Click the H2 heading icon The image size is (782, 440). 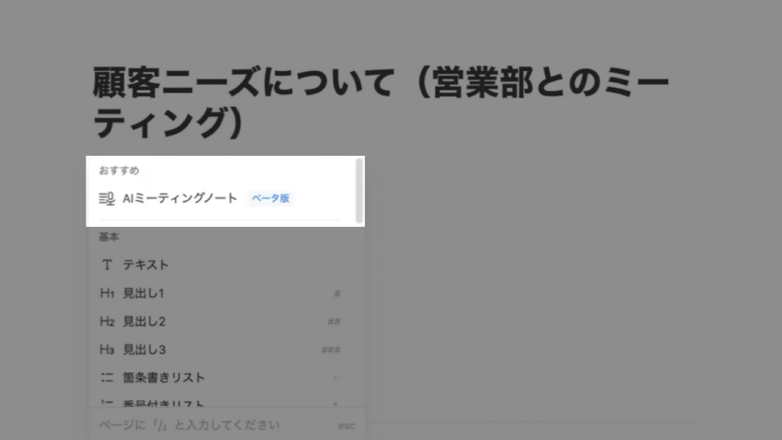coord(108,321)
